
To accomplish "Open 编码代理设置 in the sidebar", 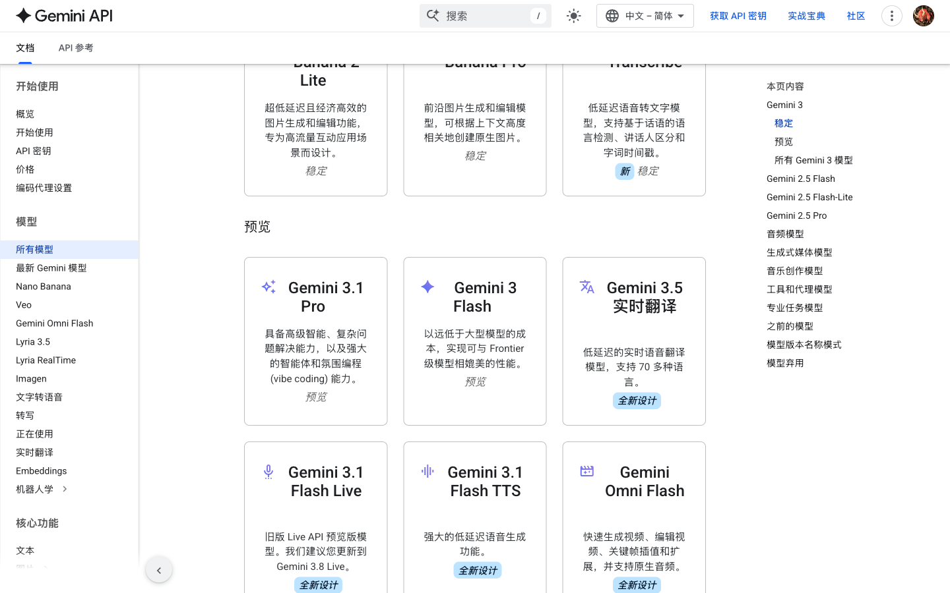I will [44, 188].
